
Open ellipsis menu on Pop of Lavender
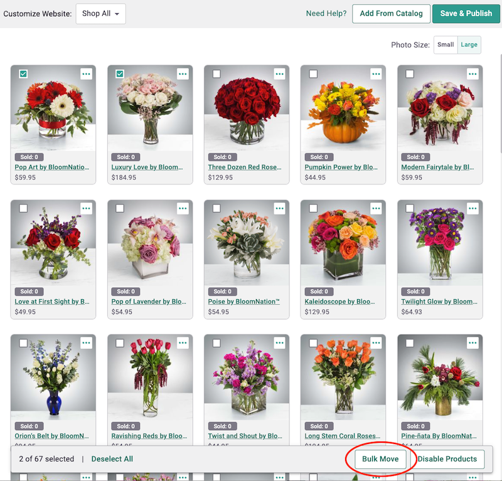(183, 208)
